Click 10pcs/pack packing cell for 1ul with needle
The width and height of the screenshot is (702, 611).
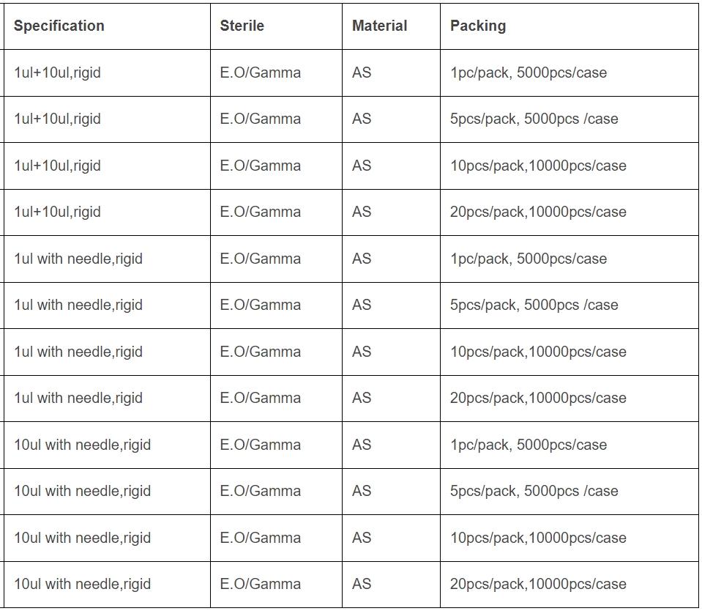538,352
